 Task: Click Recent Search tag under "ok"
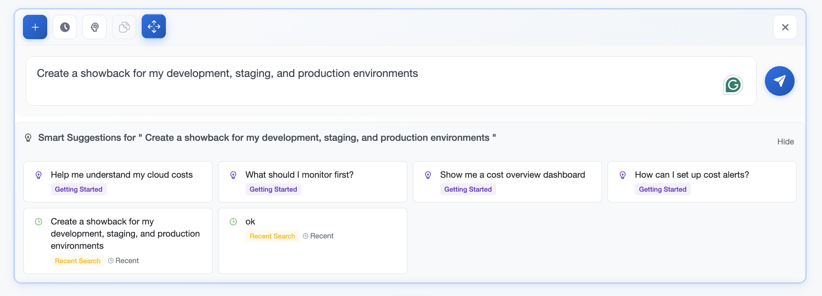point(272,236)
